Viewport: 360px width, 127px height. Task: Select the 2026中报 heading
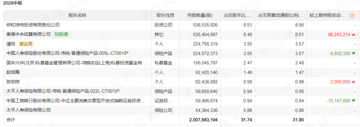(x=12, y=3)
